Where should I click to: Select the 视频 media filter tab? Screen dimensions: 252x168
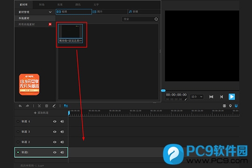[74, 12]
